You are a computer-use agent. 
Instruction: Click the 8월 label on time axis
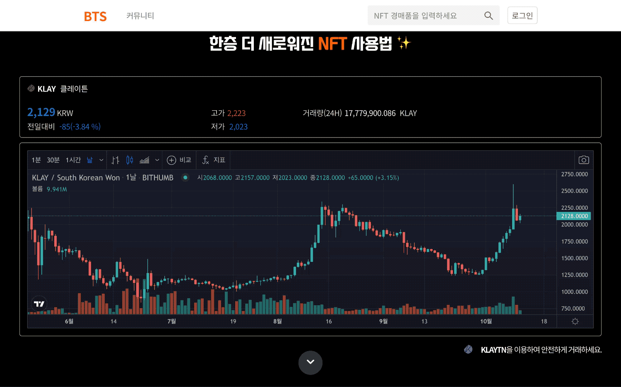277,321
